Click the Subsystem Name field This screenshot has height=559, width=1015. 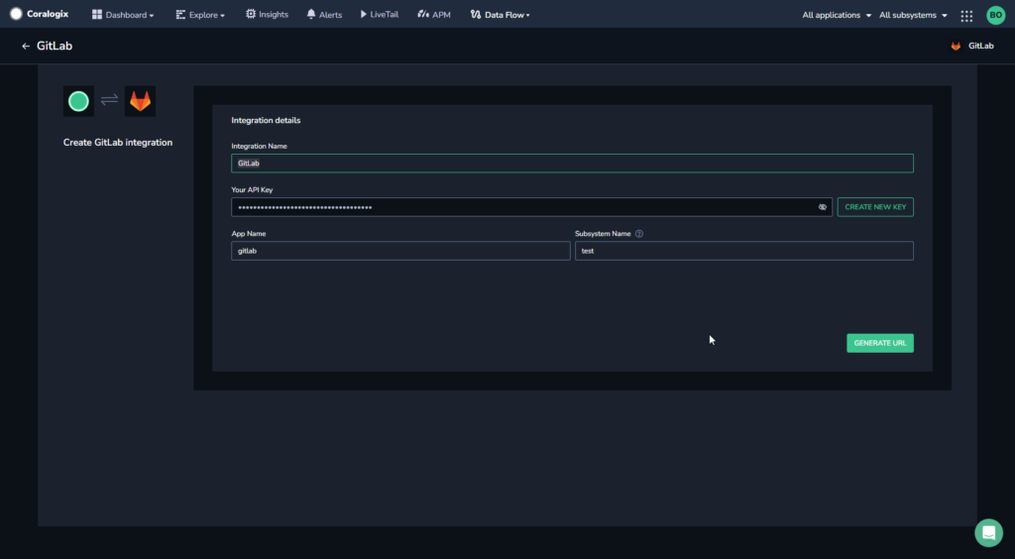(x=743, y=251)
